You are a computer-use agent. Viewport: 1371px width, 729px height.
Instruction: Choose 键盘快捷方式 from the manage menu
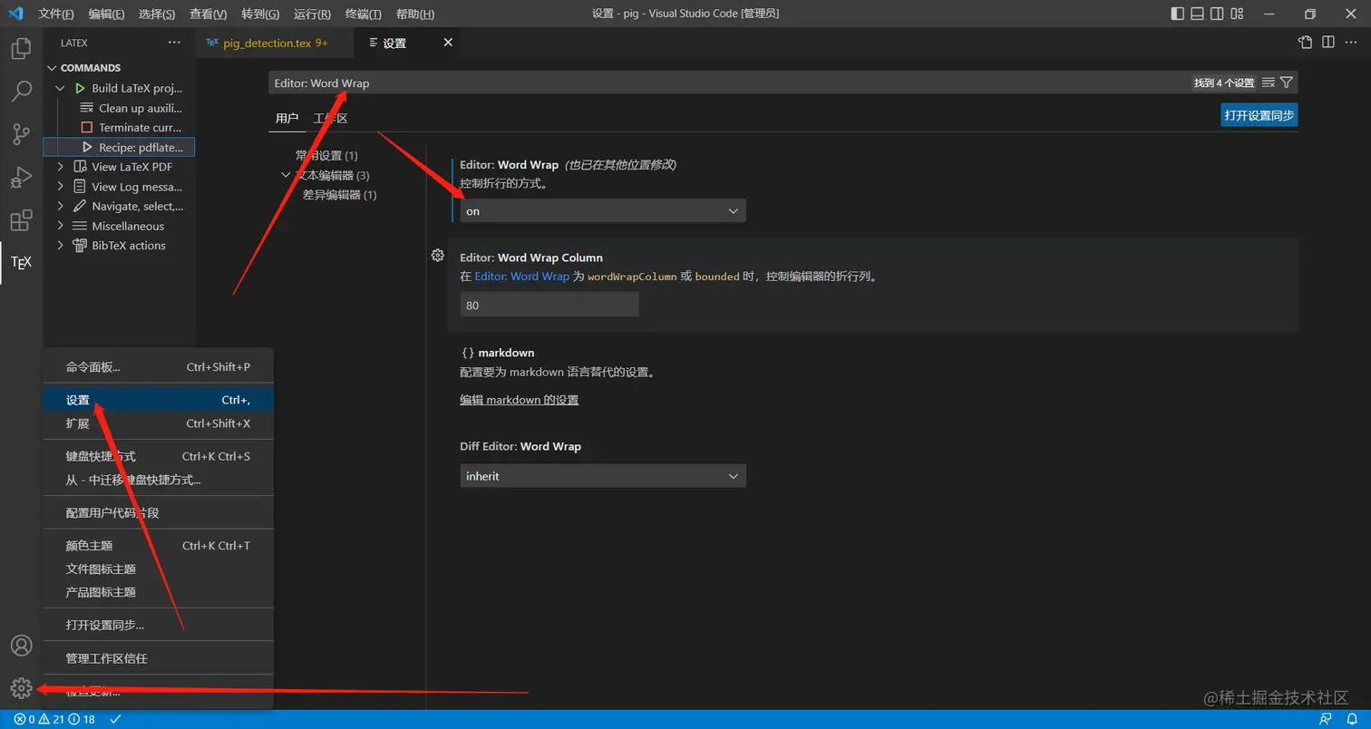point(158,456)
